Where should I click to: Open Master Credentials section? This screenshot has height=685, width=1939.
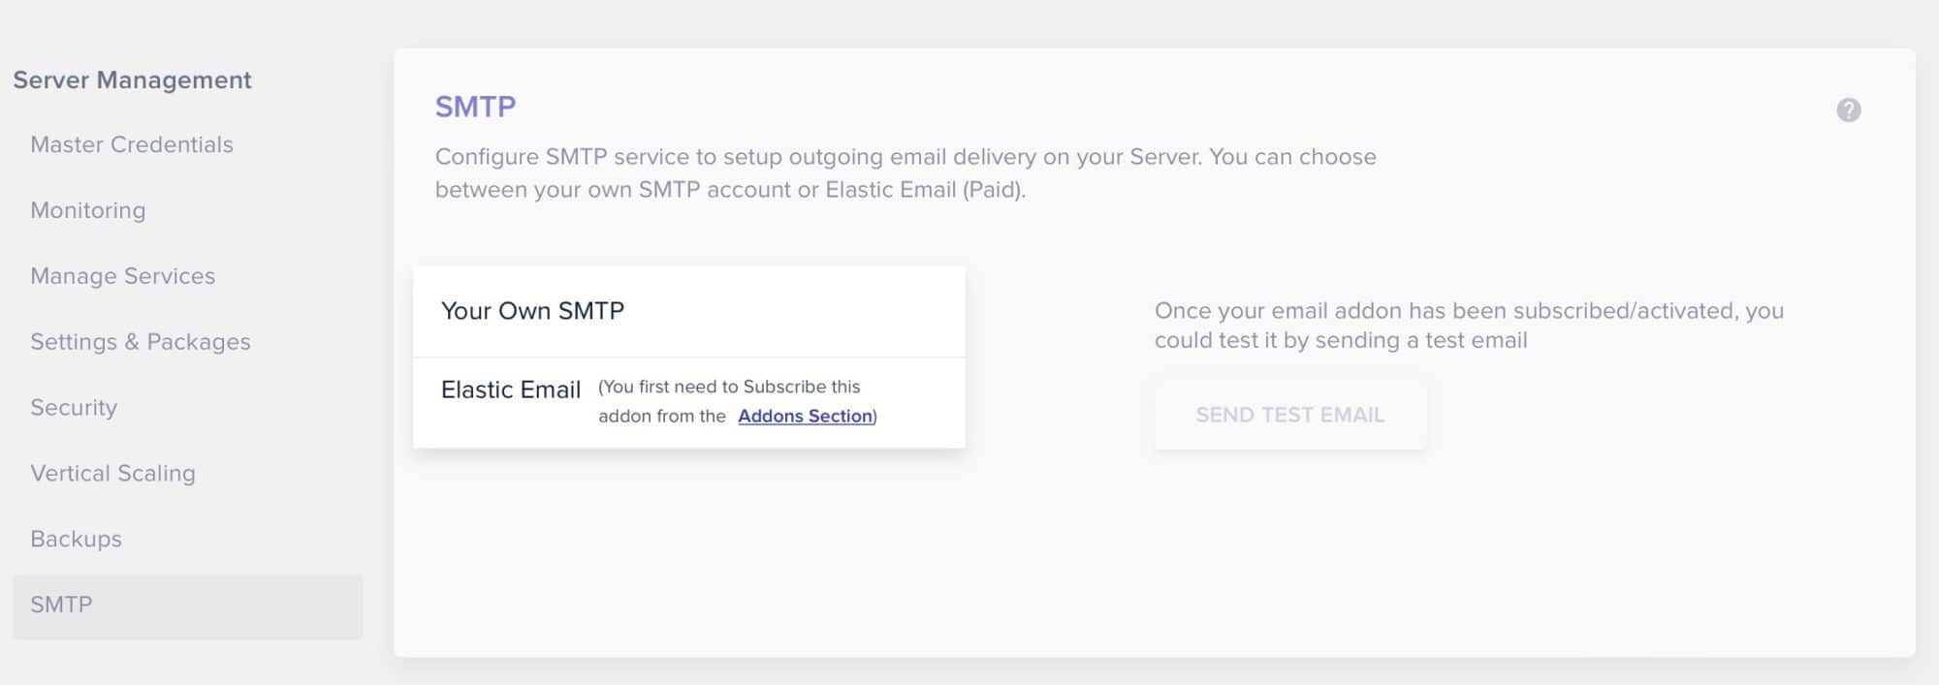[132, 144]
